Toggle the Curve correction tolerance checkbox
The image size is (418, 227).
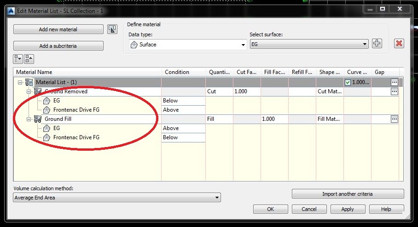(x=348, y=83)
